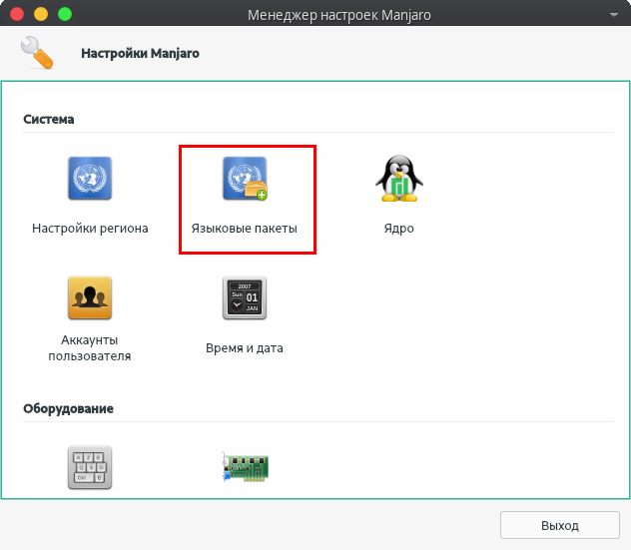Maximize the window with the green button
The image size is (631, 550).
coord(65,14)
